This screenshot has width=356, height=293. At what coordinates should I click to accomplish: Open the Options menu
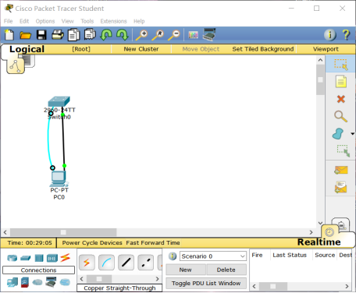pyautogui.click(x=45, y=21)
